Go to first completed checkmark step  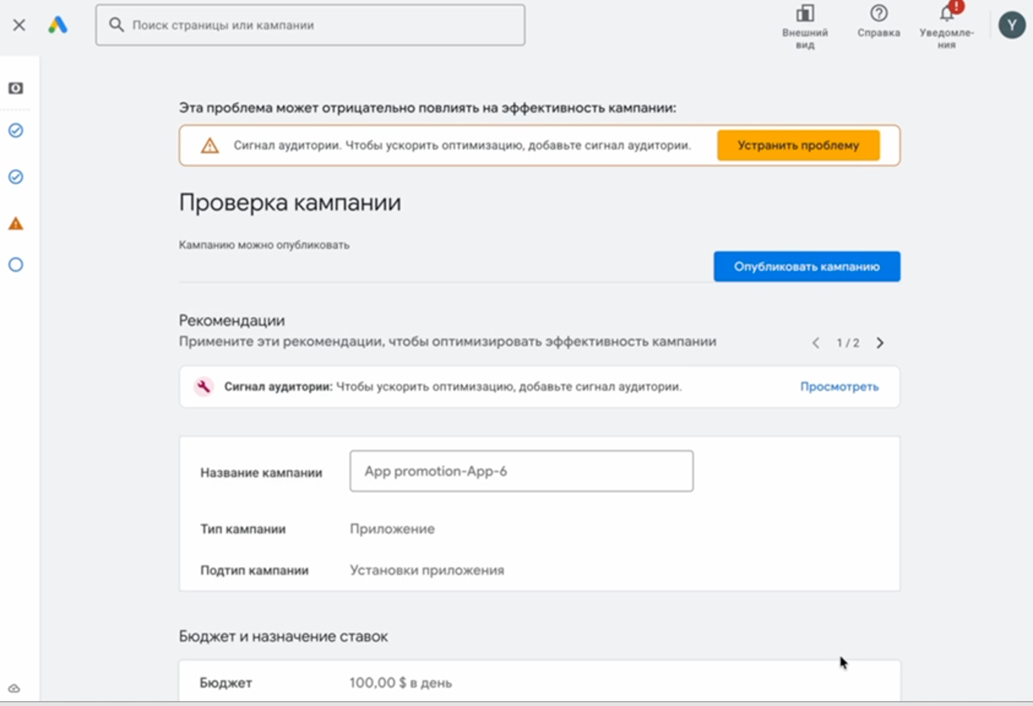pyautogui.click(x=16, y=131)
